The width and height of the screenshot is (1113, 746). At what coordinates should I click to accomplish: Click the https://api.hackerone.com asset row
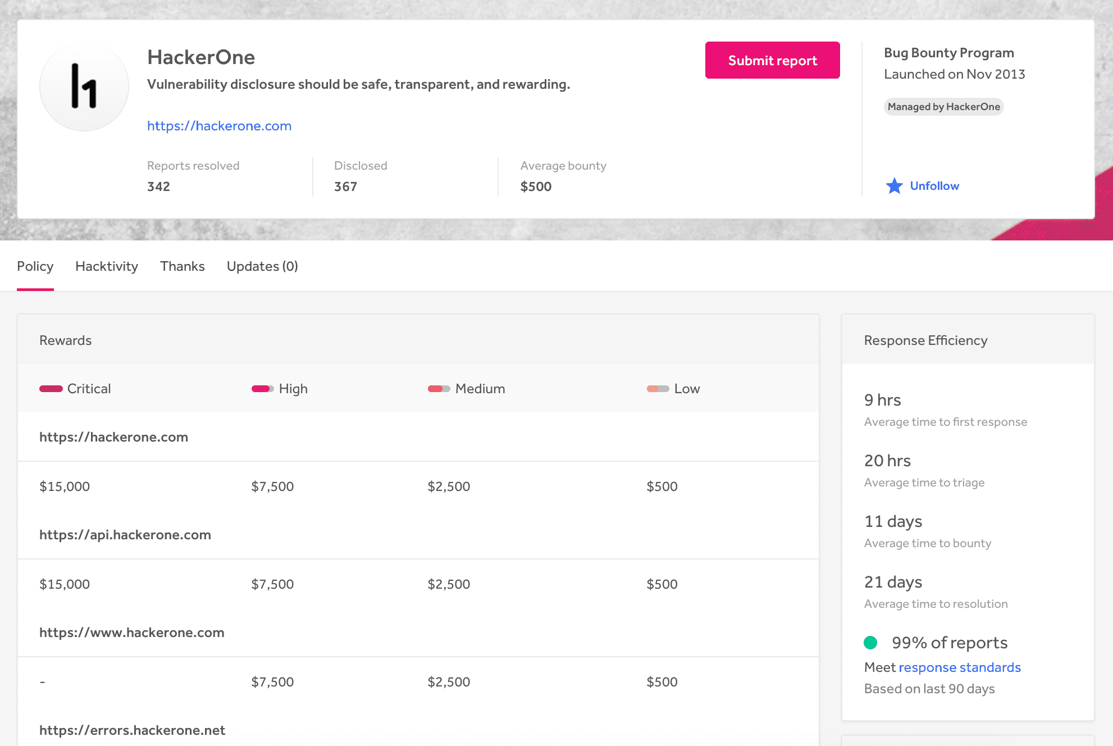[x=125, y=535]
